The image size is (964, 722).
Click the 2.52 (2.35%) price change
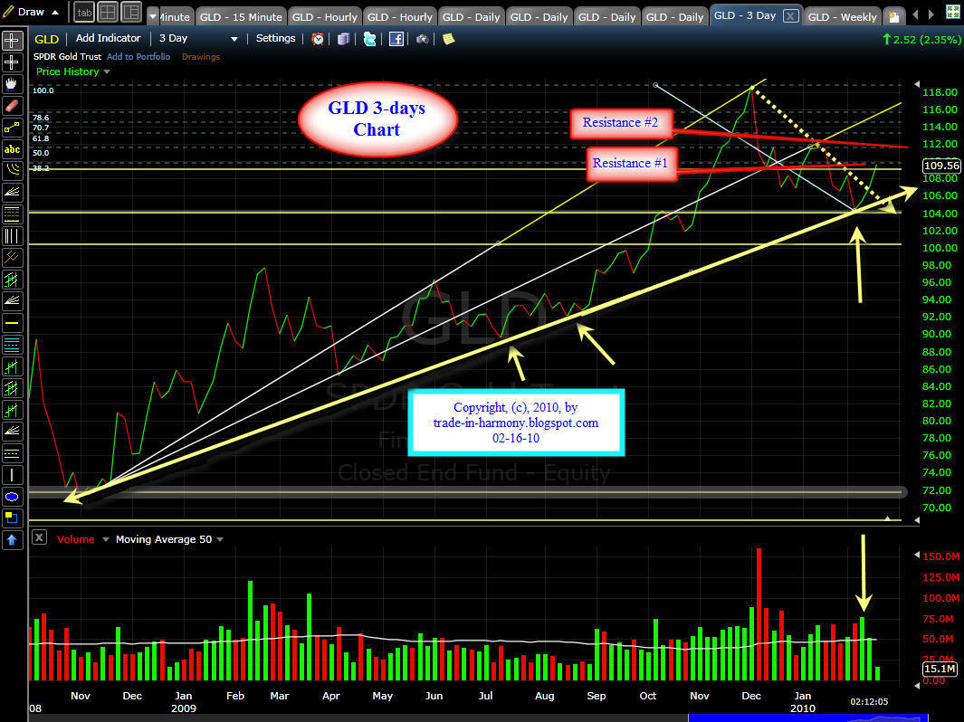tap(921, 39)
